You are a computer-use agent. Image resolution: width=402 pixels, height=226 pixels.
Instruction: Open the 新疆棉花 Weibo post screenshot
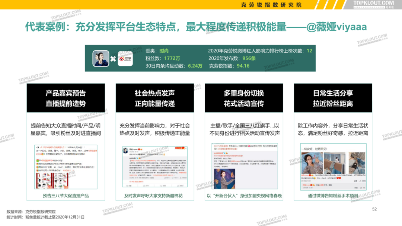(x=155, y=167)
